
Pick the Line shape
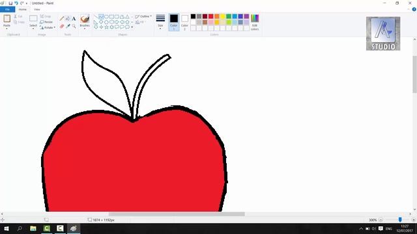tap(96, 17)
